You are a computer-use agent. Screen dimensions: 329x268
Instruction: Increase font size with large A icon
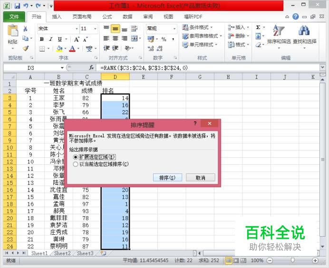click(77, 39)
